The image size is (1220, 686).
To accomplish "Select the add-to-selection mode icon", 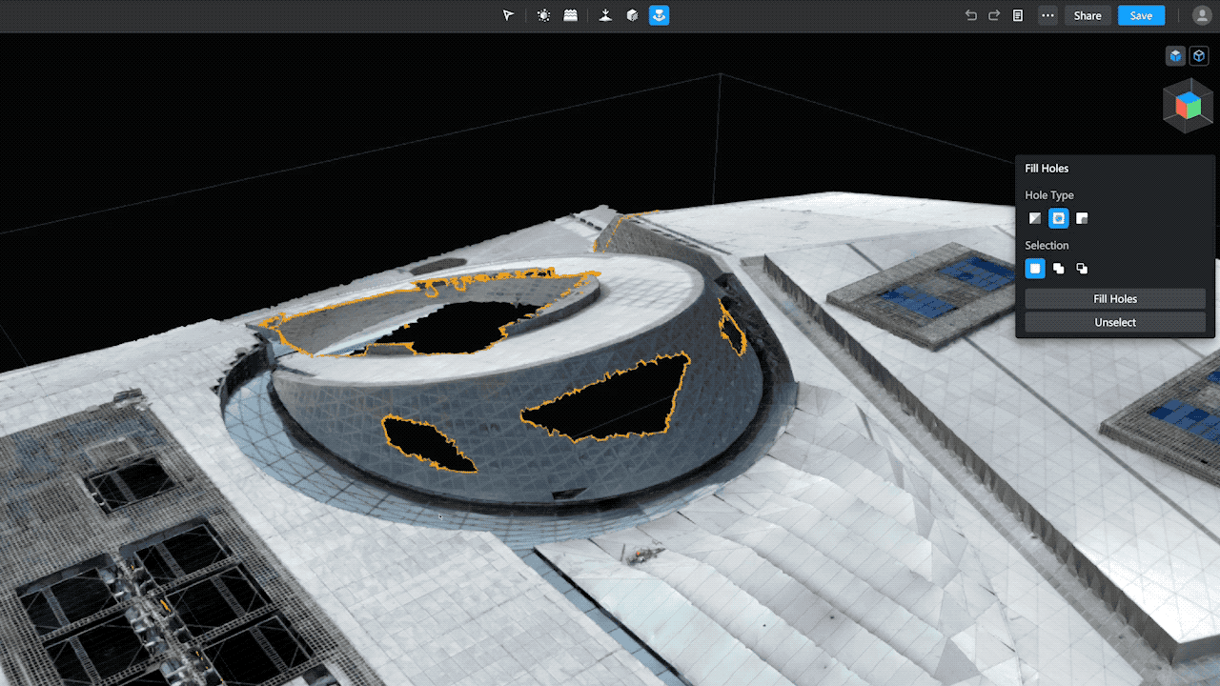I will pyautogui.click(x=1058, y=269).
